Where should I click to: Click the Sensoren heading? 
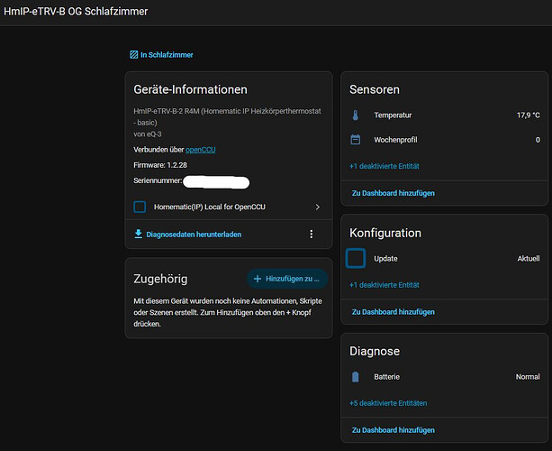tap(375, 89)
